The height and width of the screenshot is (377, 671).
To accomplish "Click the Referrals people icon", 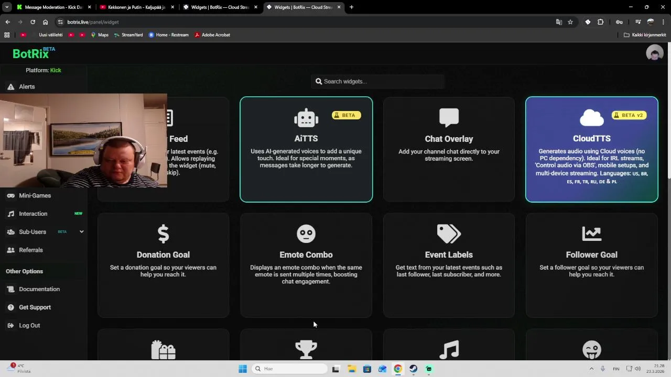I will click(x=10, y=250).
